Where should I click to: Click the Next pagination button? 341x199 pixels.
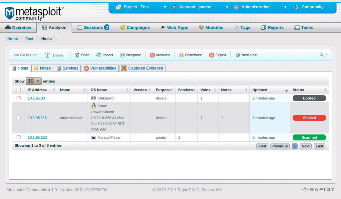tap(305, 146)
